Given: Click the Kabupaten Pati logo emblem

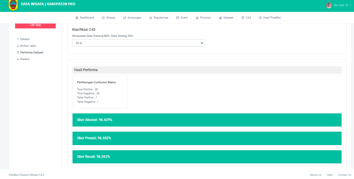Looking at the screenshot, I should (x=13, y=5).
